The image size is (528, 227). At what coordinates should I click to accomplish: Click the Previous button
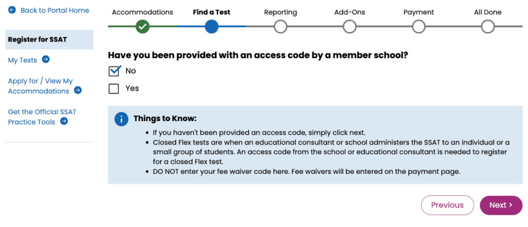[447, 205]
